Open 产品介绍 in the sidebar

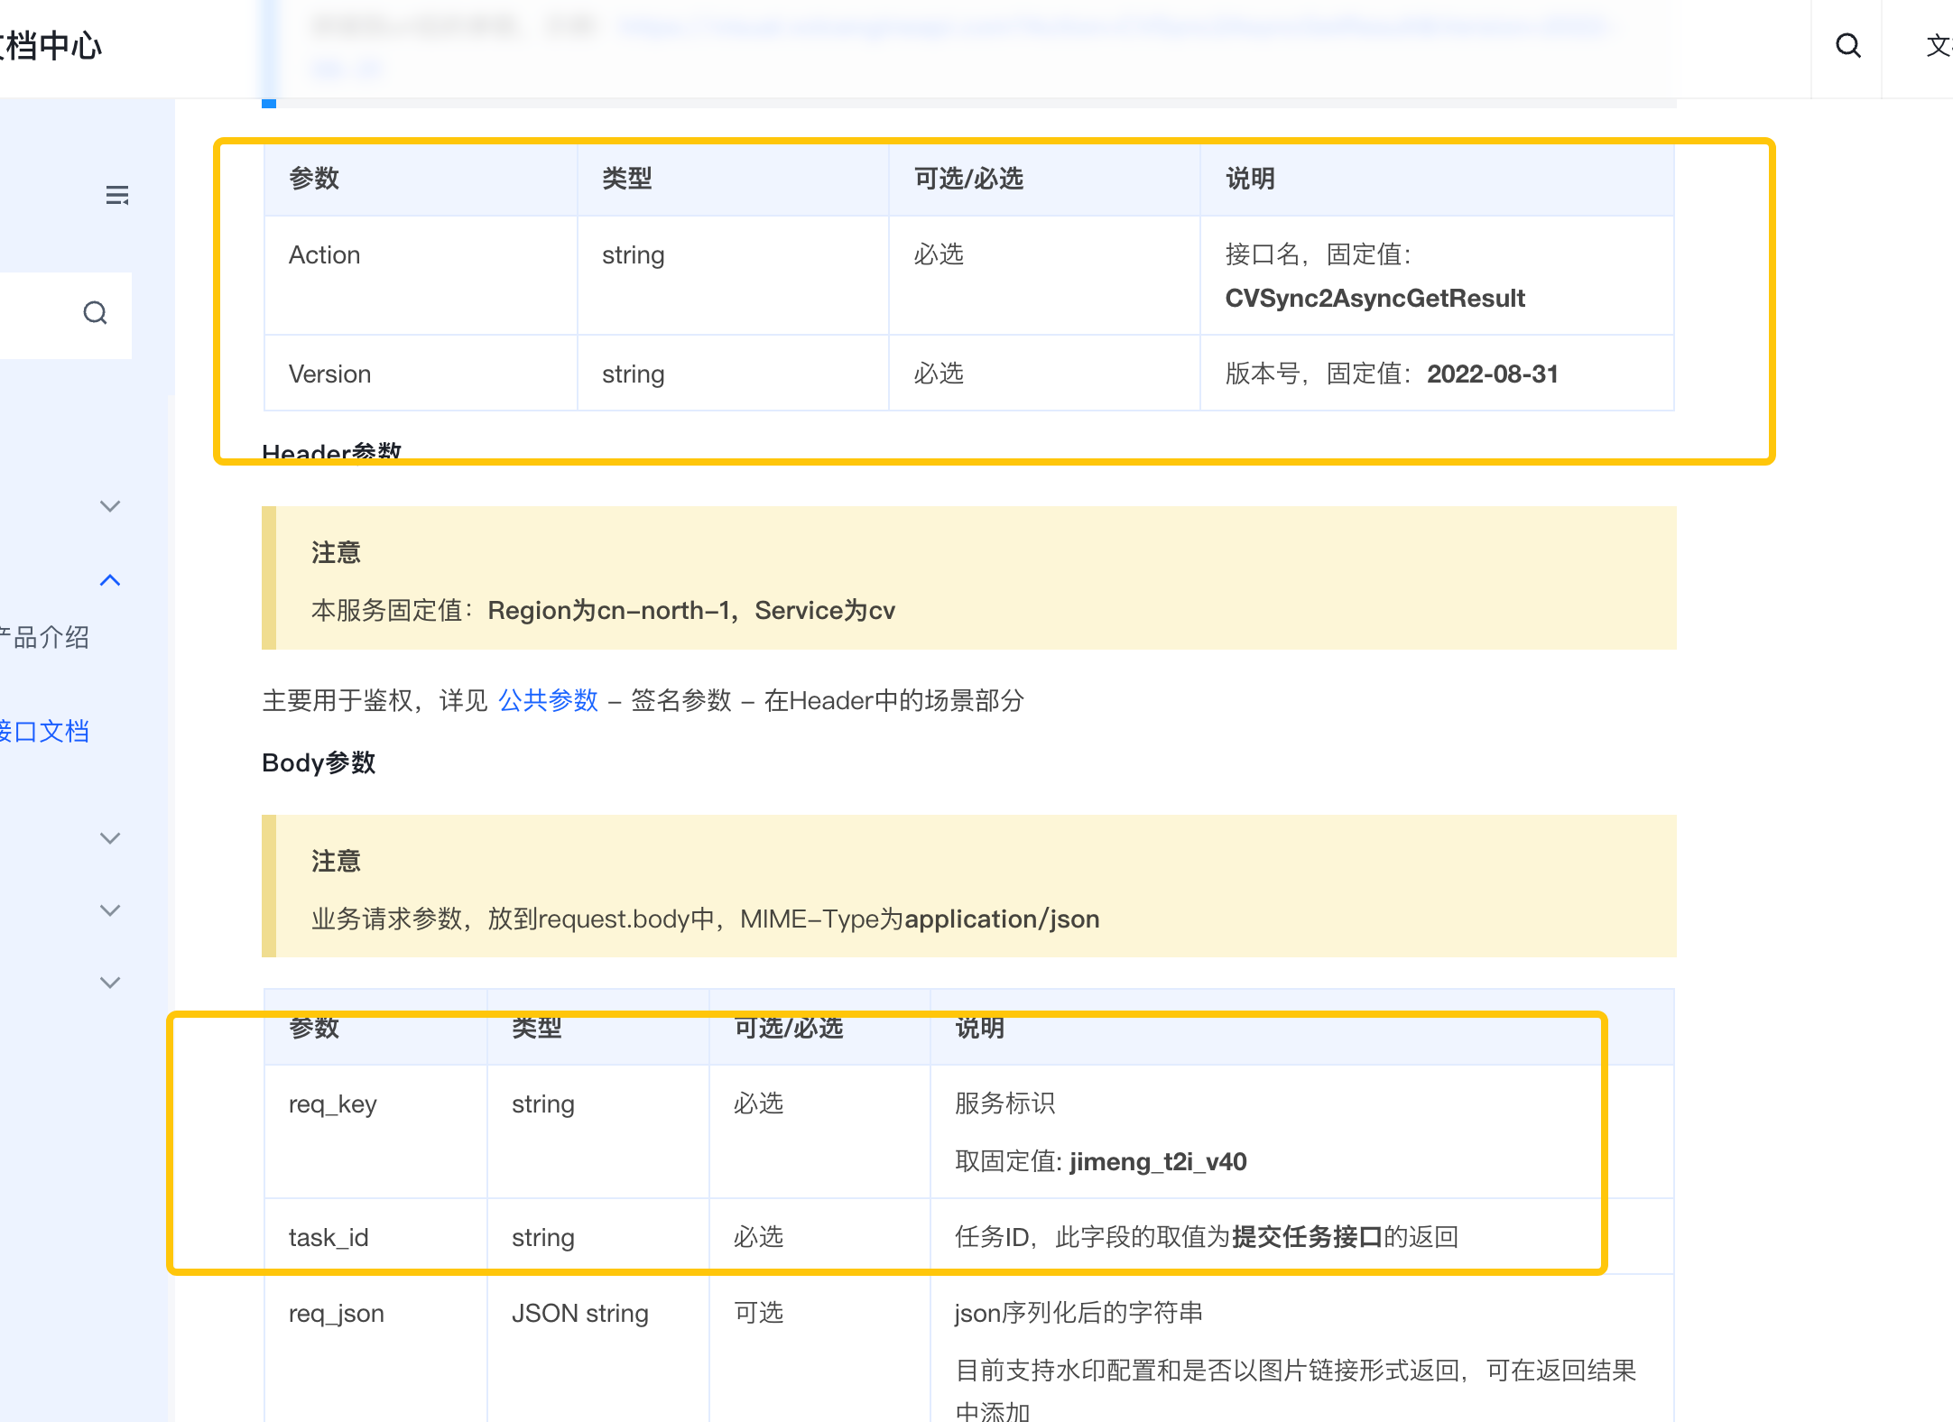(45, 638)
